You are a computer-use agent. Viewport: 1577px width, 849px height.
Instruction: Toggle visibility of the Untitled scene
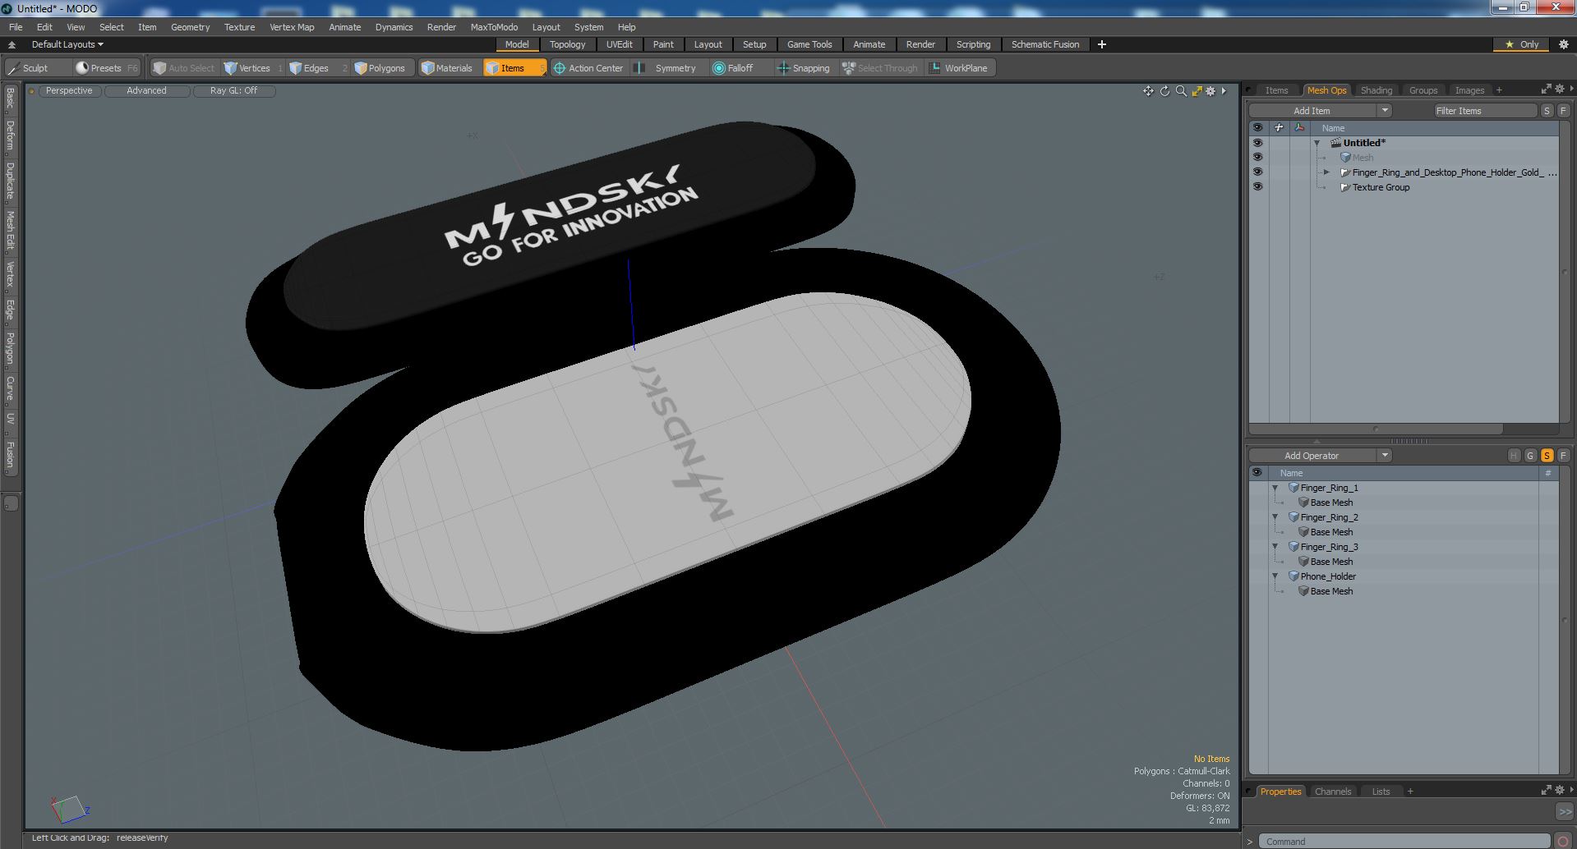click(x=1257, y=143)
